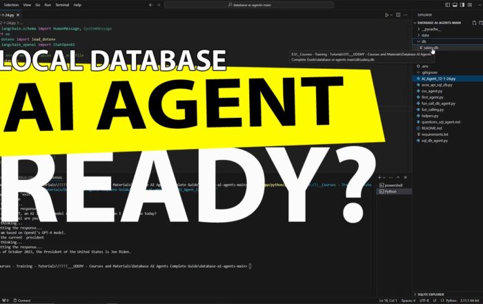This screenshot has height=304, width=483.
Task: Expand the data folder
Action: point(425,35)
